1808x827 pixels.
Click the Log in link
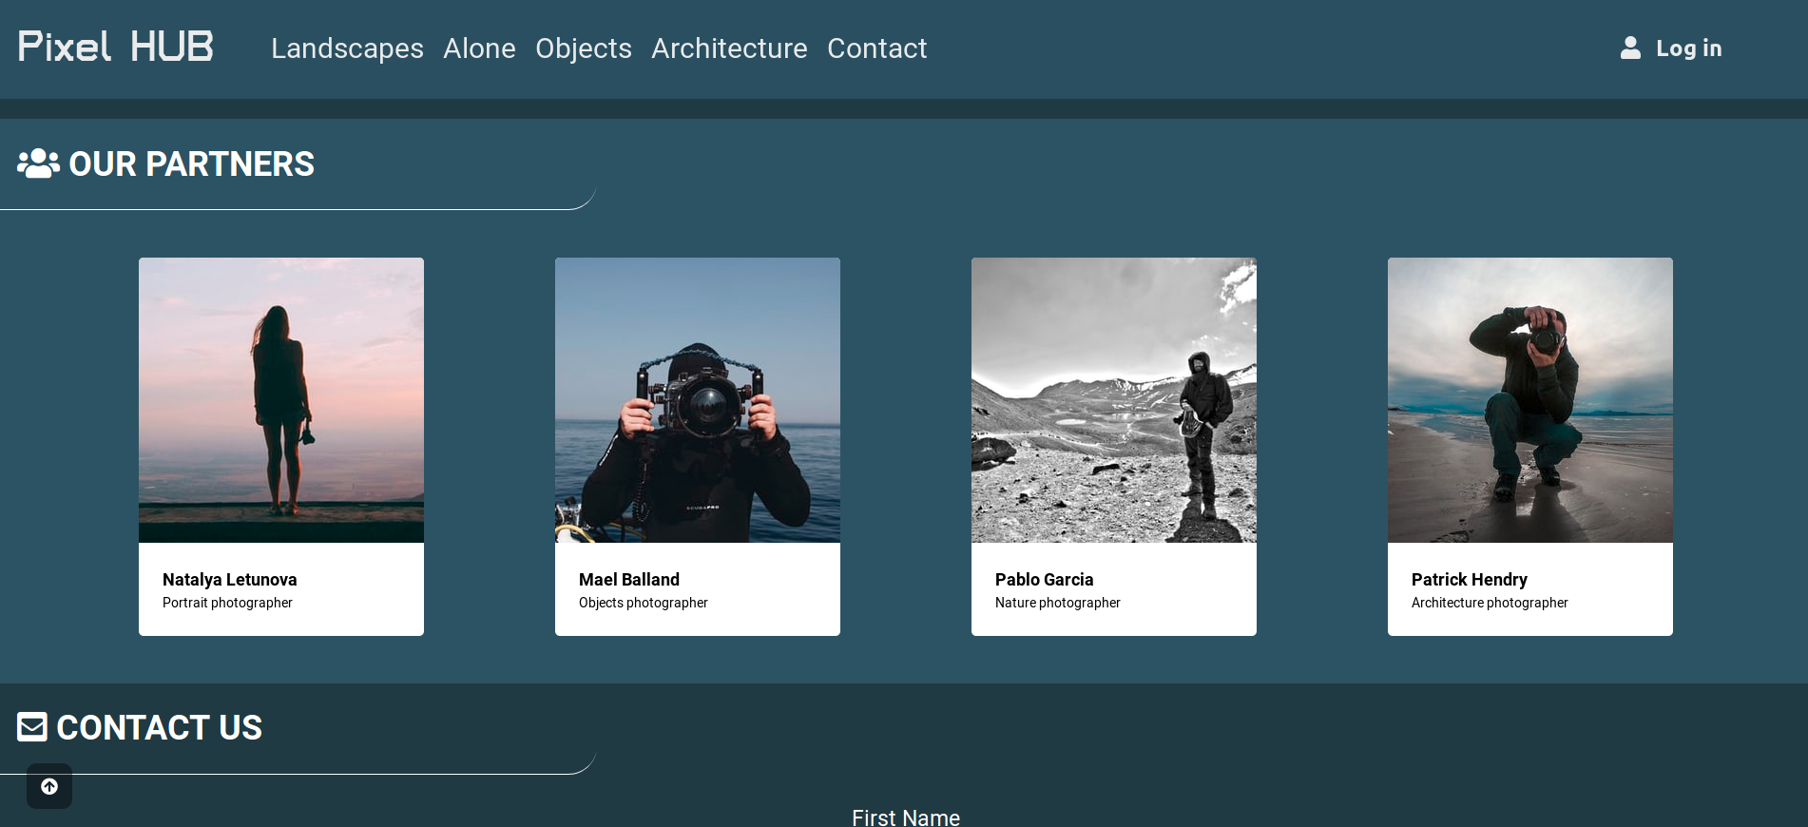[x=1688, y=48]
